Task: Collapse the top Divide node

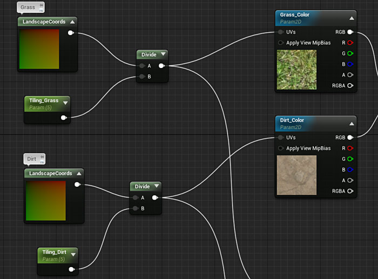Action: (x=163, y=55)
